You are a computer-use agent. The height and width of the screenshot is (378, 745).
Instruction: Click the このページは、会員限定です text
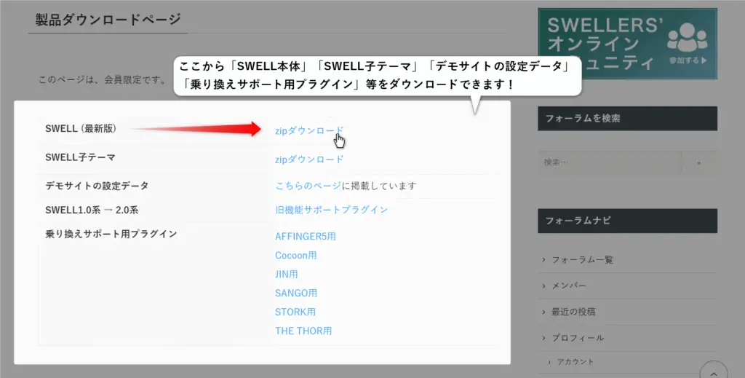click(x=102, y=79)
